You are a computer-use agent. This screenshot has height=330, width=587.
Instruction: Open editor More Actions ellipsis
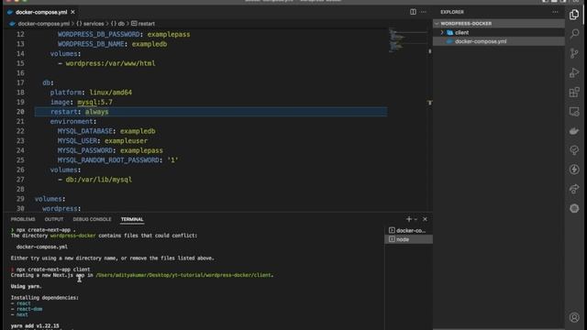click(424, 12)
